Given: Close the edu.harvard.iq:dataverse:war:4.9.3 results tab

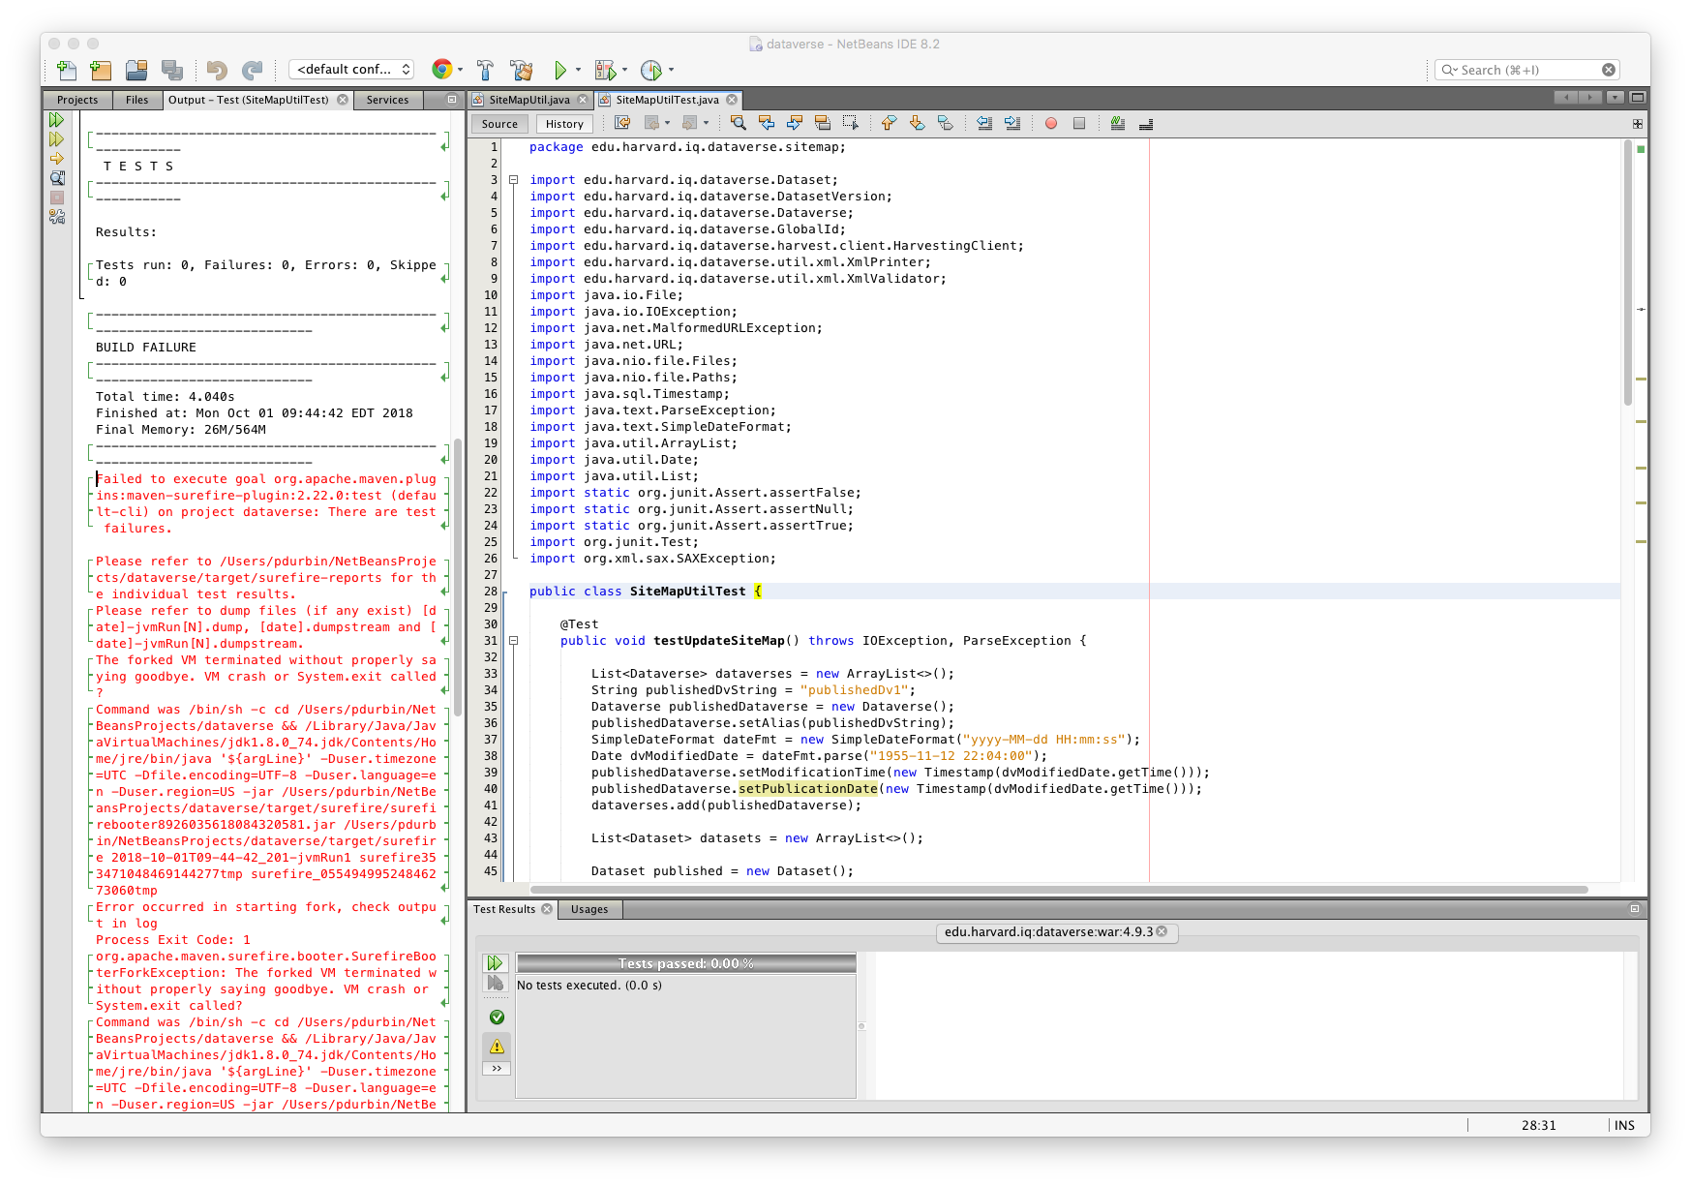Looking at the screenshot, I should point(1162,931).
